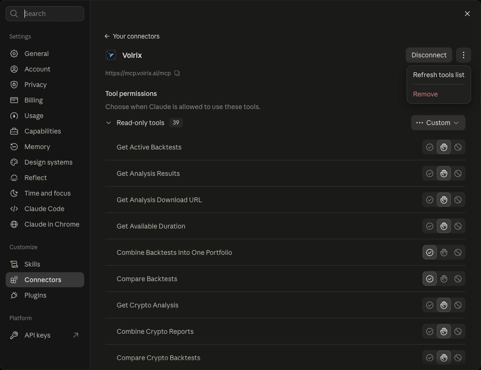Always allow Compare Backtests tool
The height and width of the screenshot is (370, 481).
(429, 279)
